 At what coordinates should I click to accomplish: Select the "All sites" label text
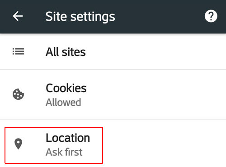(66, 52)
